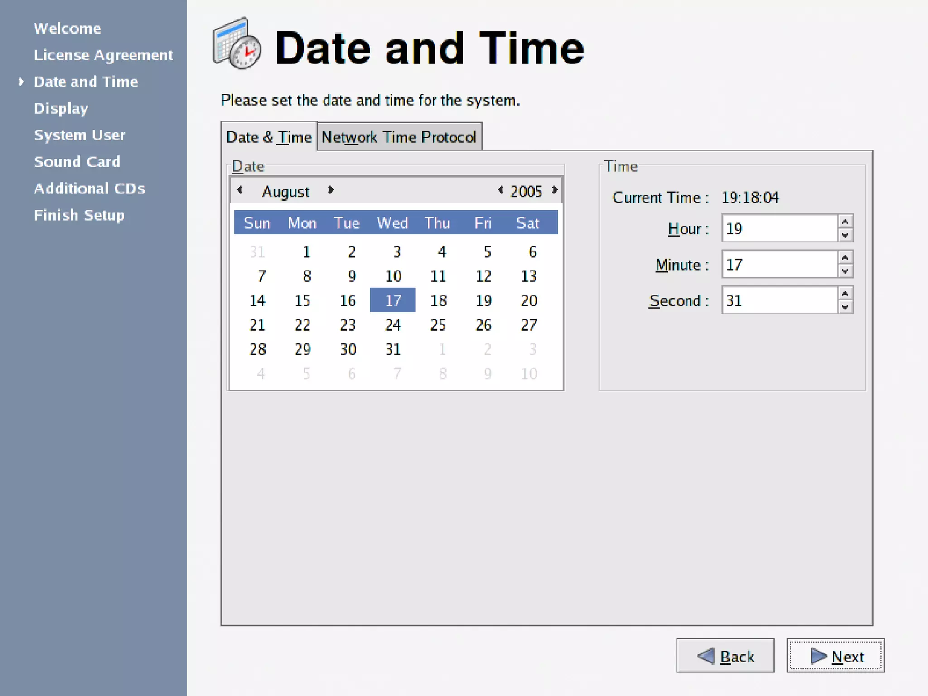Viewport: 928px width, 696px height.
Task: Increase the Minute value with up arrow
Action: click(x=845, y=257)
